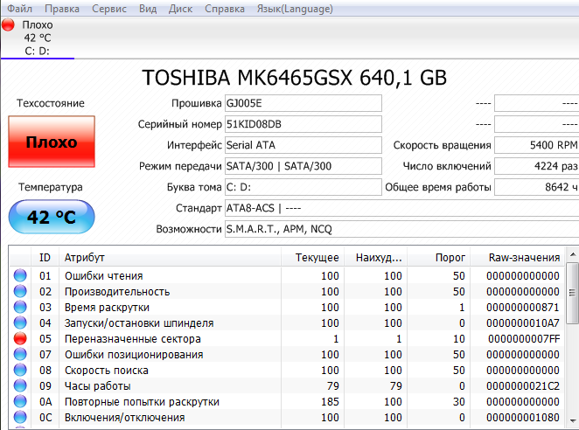Click the 42 °C temperature button
Viewport: 579px width, 430px height.
52,217
